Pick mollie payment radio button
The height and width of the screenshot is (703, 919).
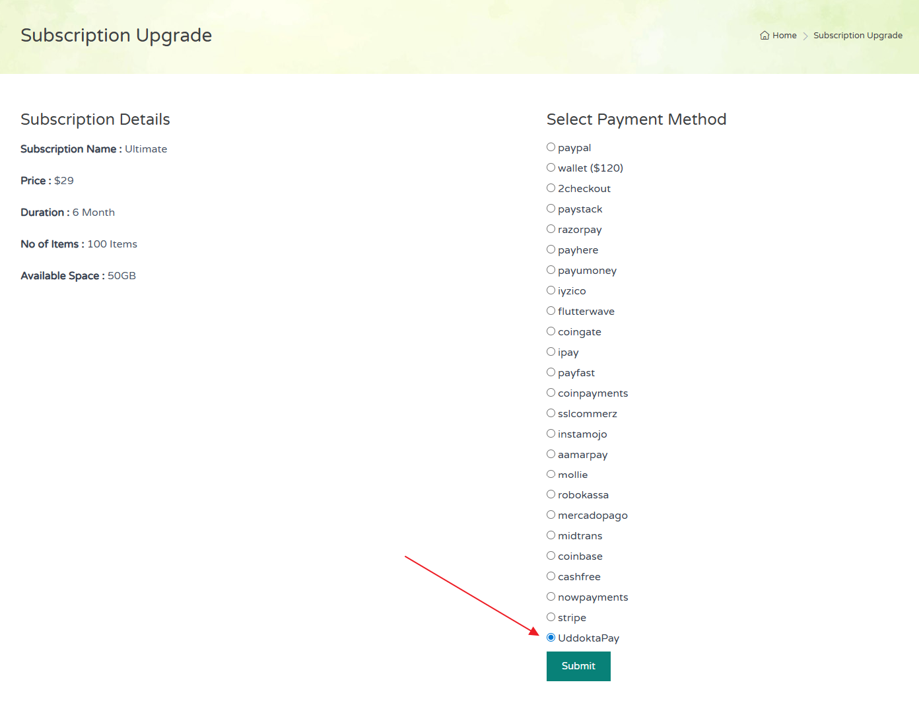[x=551, y=474]
